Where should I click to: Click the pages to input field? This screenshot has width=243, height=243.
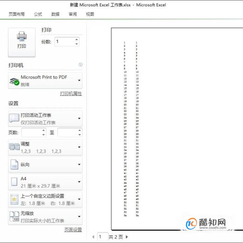tap(68, 133)
